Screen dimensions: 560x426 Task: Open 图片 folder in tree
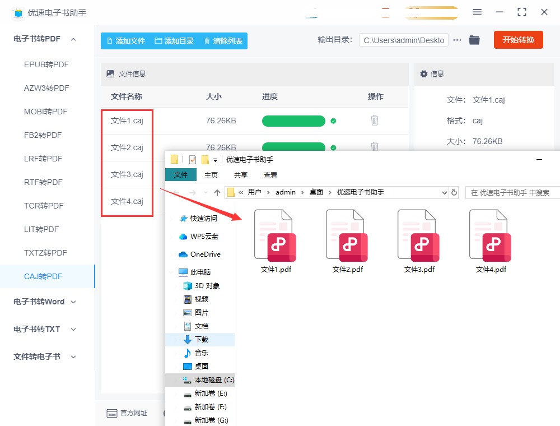195,313
